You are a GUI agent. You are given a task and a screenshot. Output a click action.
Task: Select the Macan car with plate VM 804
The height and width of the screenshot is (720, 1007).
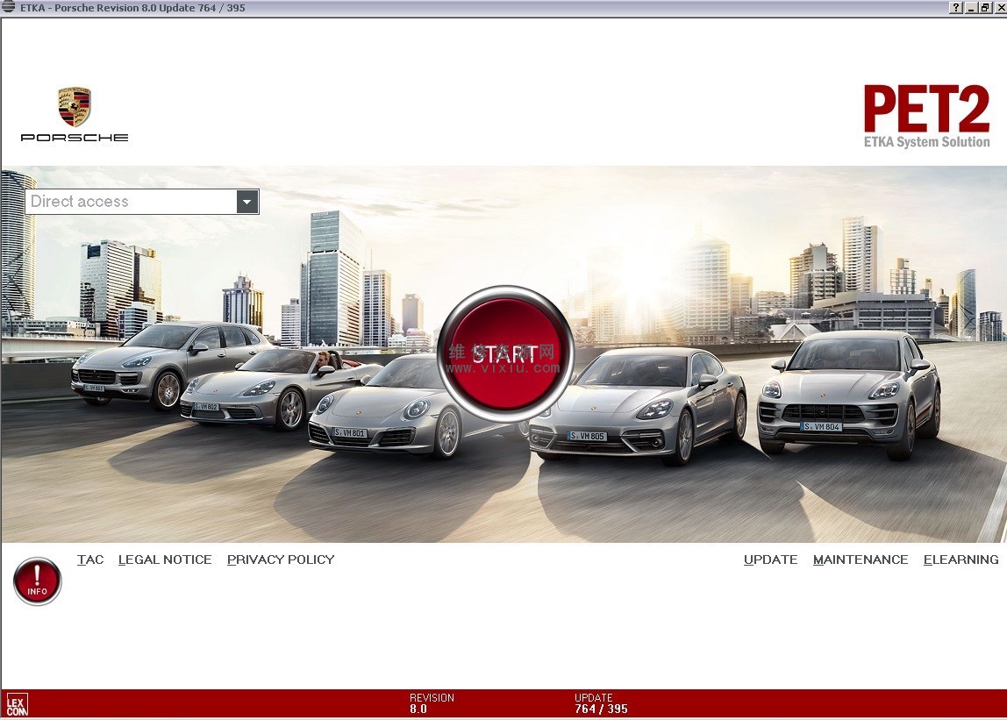point(849,393)
